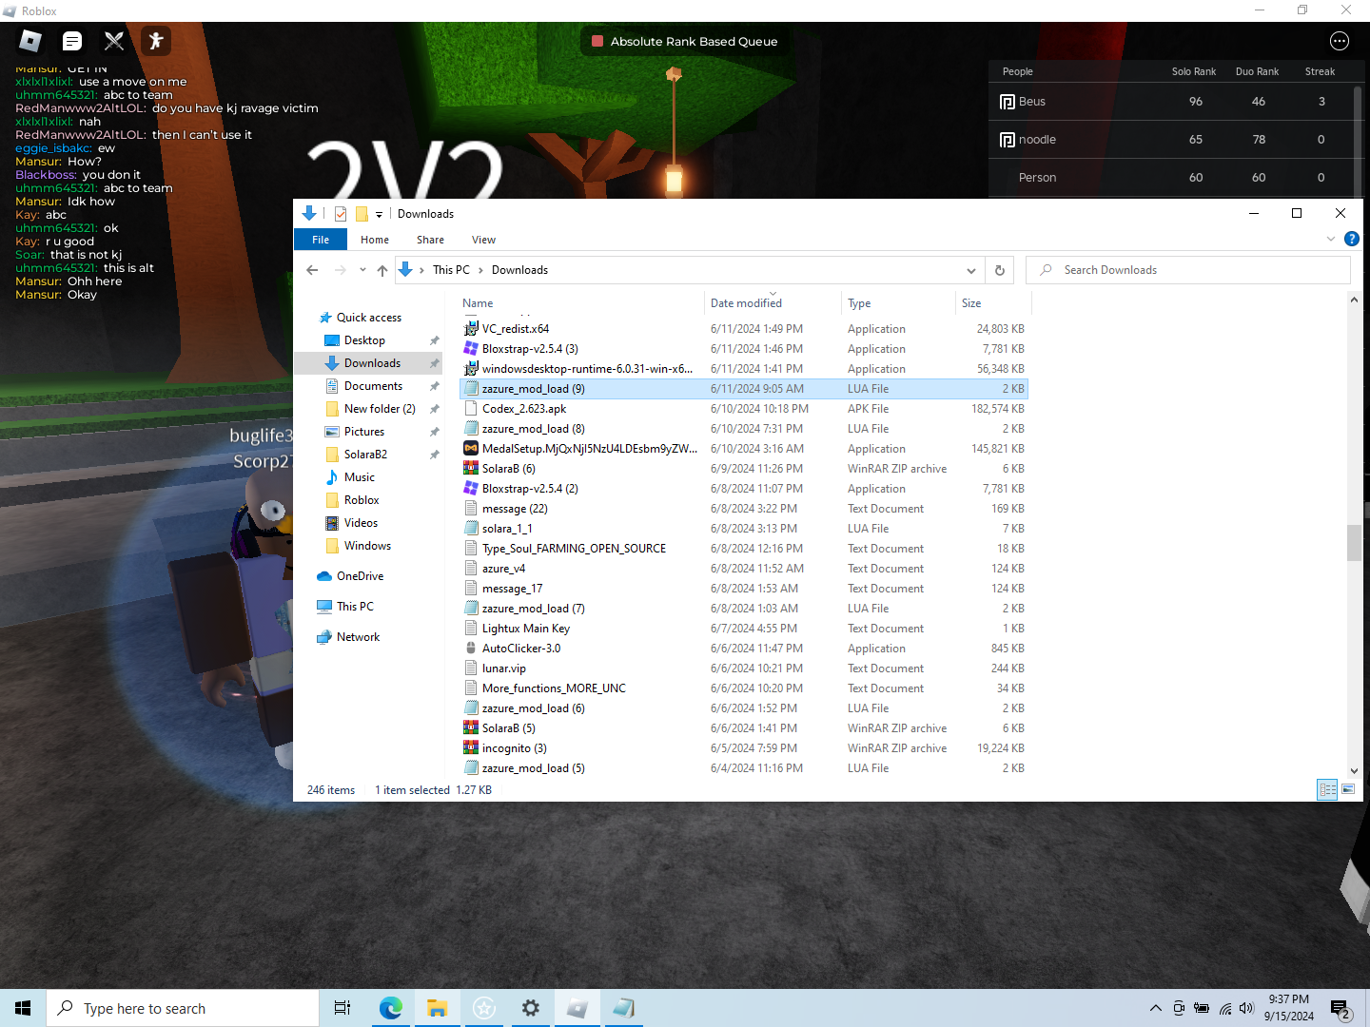The height and width of the screenshot is (1027, 1370).
Task: Open Desktop in the navigation pane
Action: 364,340
